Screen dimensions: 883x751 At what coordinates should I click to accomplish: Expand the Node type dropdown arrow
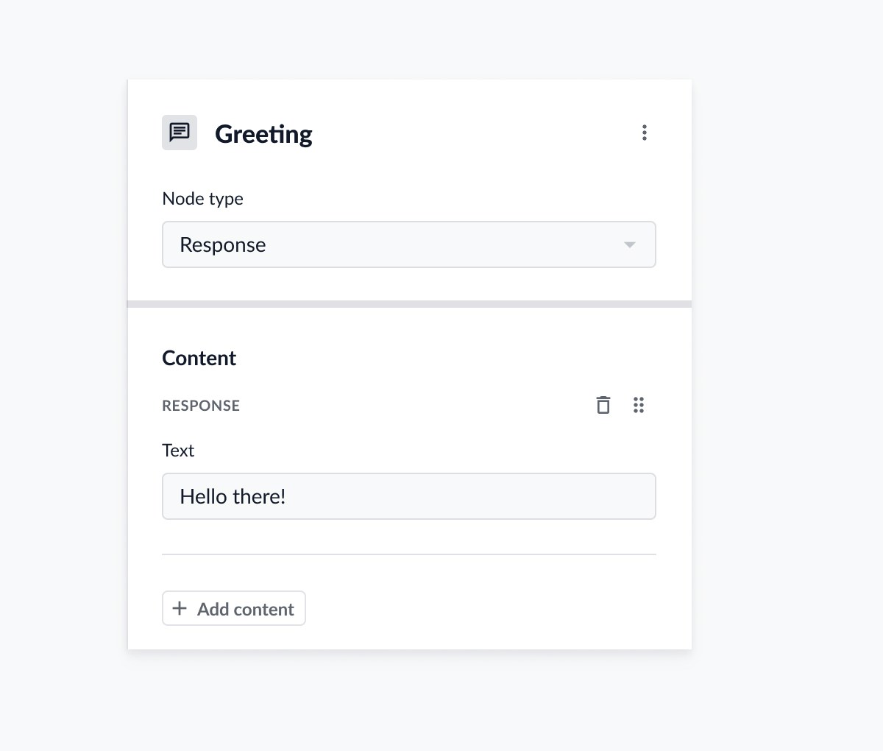point(629,244)
